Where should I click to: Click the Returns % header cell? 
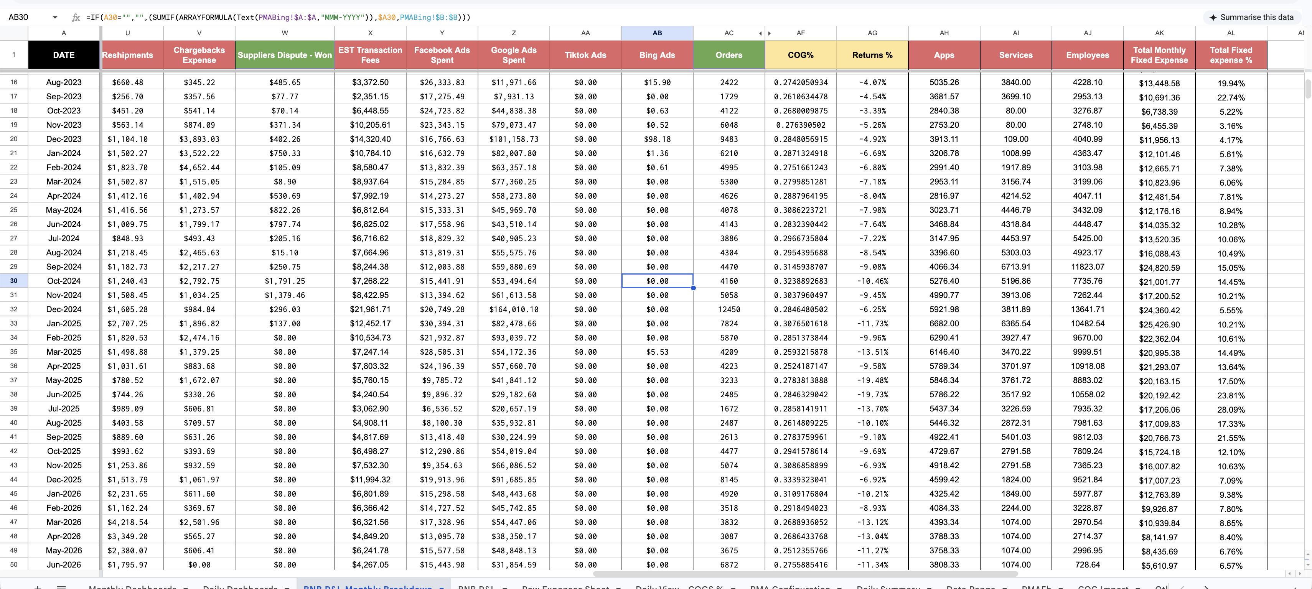click(872, 55)
